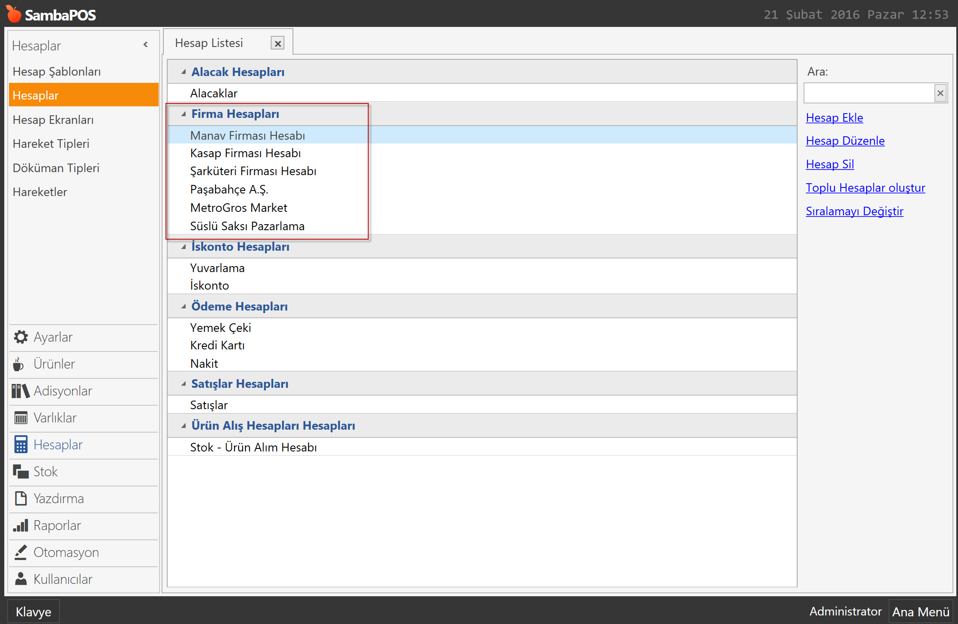
Task: Open Hareketler menu item
Action: (x=83, y=192)
